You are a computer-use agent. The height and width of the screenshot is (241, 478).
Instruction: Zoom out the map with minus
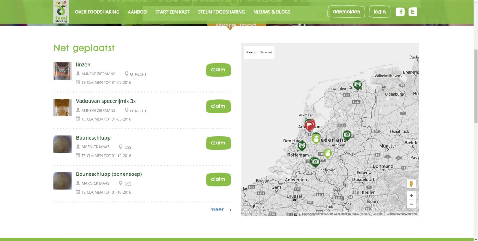411,204
